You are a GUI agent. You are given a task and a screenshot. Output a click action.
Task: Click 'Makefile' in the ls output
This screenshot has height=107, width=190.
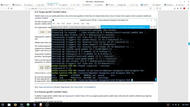coord(76,78)
